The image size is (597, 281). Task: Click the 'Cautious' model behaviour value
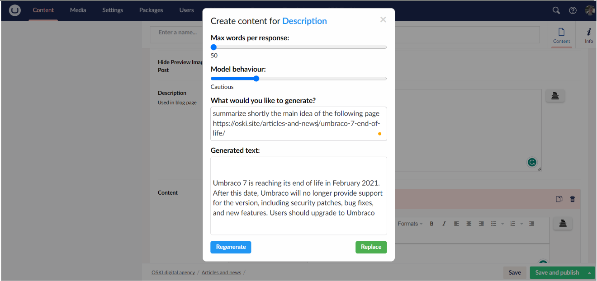click(222, 87)
